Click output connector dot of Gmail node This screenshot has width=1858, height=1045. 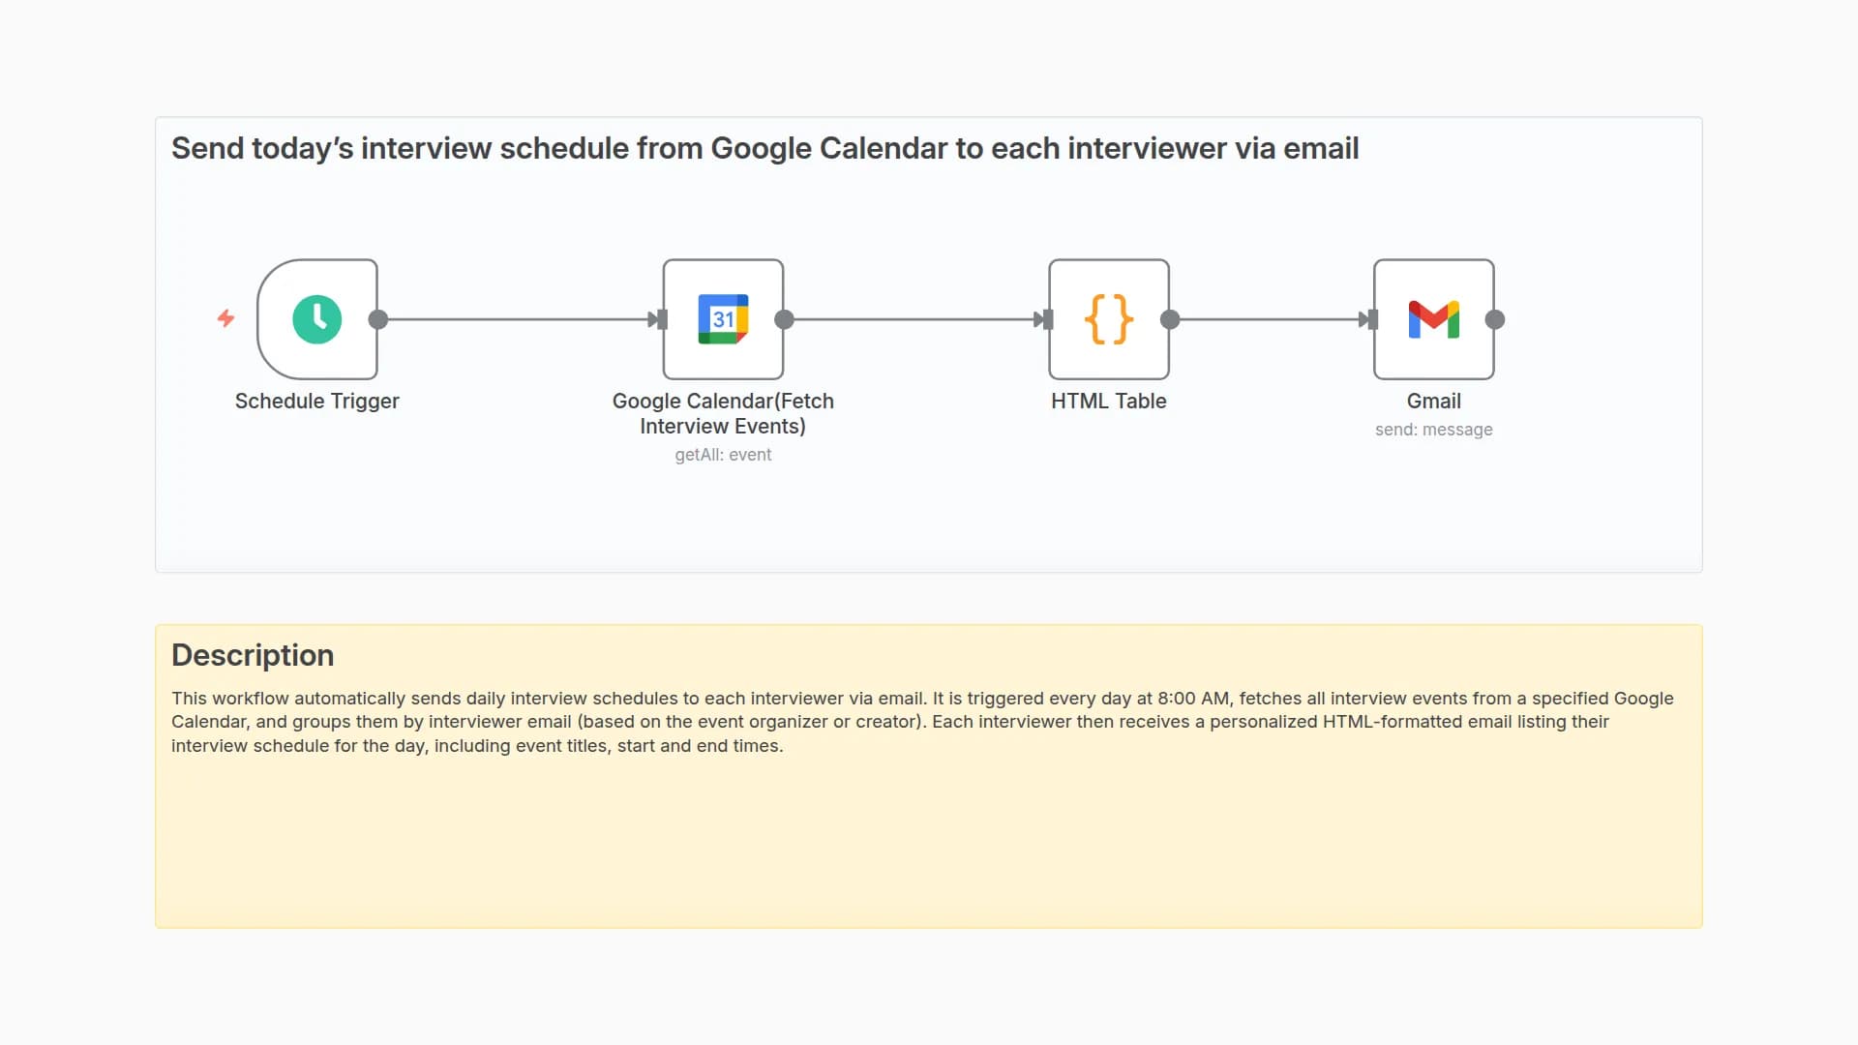pyautogui.click(x=1495, y=319)
